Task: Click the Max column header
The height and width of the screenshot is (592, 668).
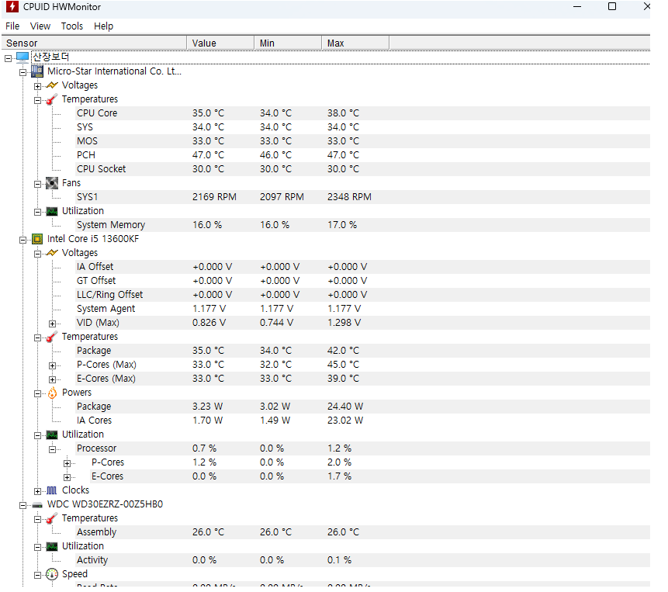Action: point(355,43)
